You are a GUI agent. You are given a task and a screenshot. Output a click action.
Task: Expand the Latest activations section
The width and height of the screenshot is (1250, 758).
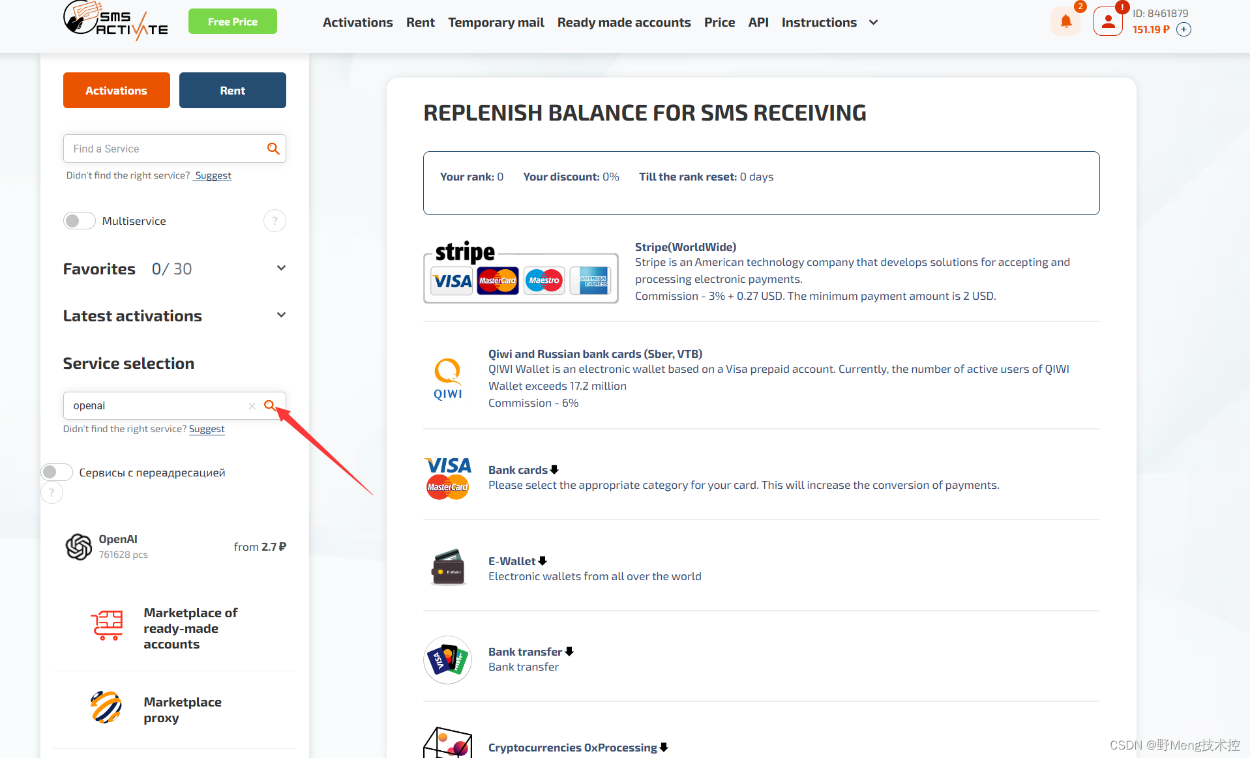point(281,315)
